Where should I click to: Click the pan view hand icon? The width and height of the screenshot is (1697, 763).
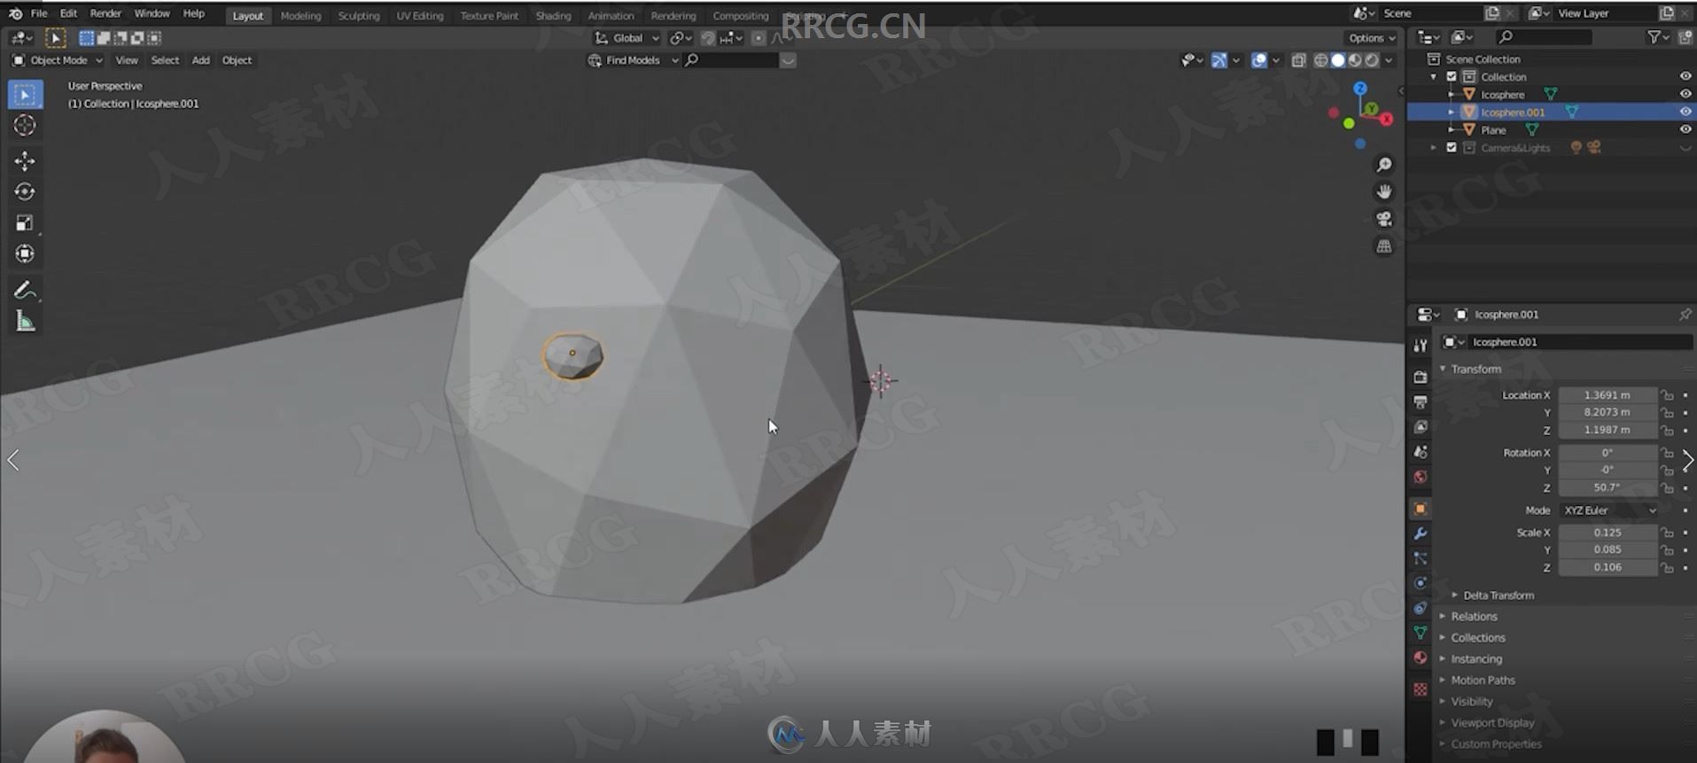point(1384,191)
